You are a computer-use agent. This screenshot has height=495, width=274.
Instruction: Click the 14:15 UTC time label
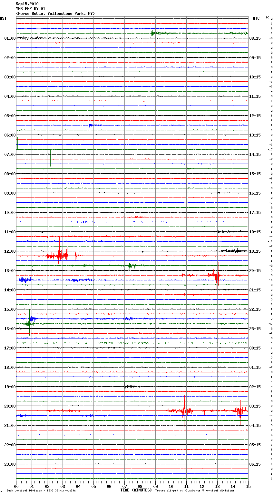[255, 155]
